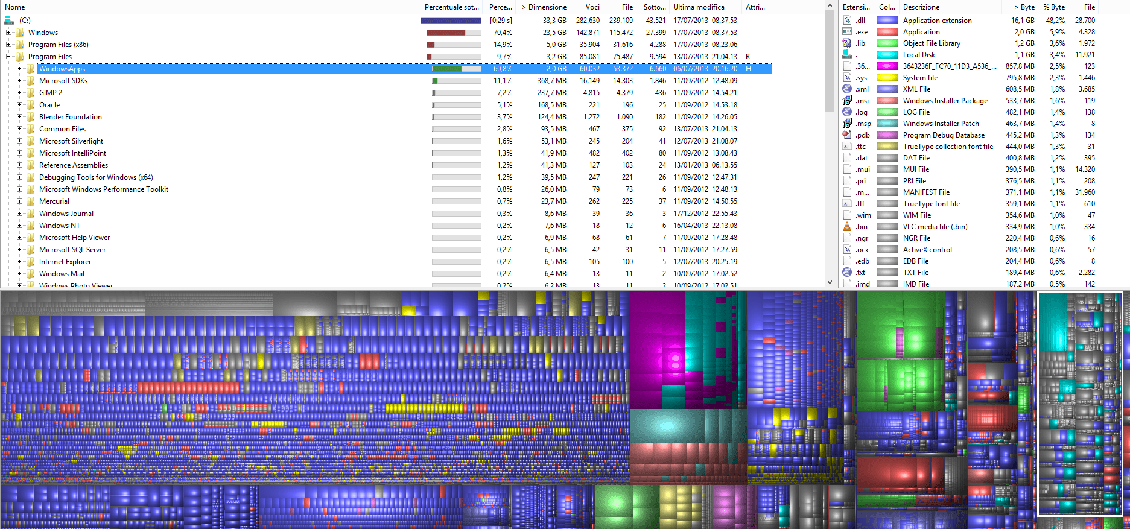Image resolution: width=1130 pixels, height=529 pixels.
Task: Select the MANIFEST File extension row
Action: 969,192
